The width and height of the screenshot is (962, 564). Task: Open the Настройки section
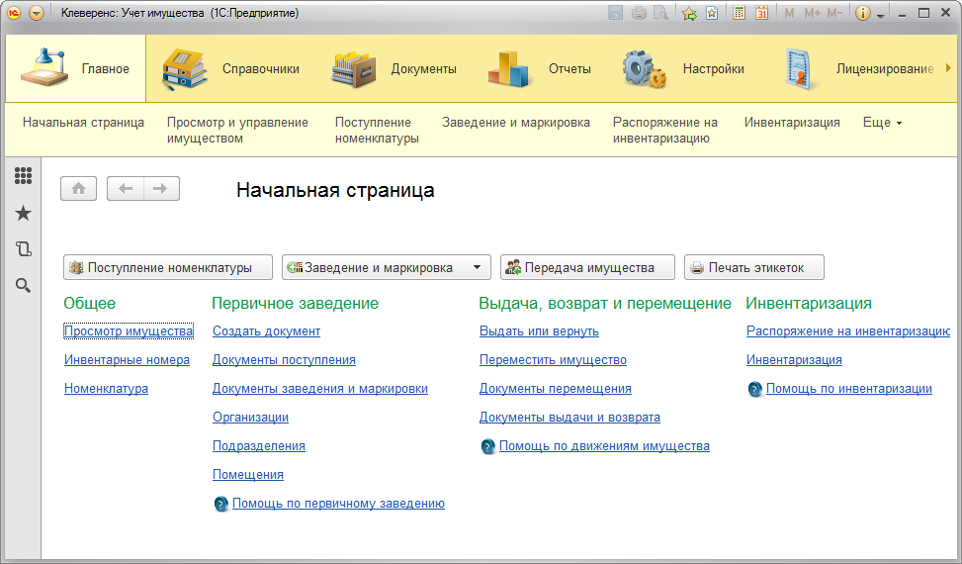683,68
